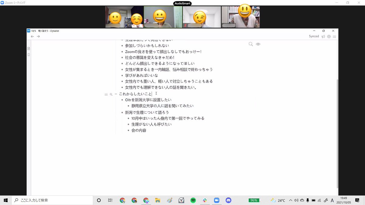The image size is (365, 205).
Task: Click the Synced status label
Action: 314,36
